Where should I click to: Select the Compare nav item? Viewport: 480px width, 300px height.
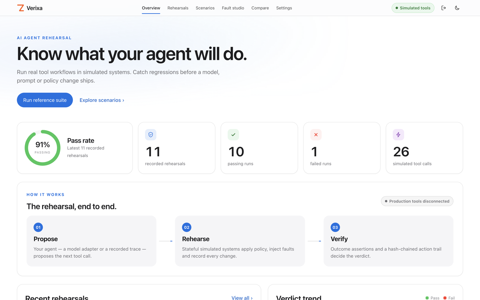click(x=260, y=8)
